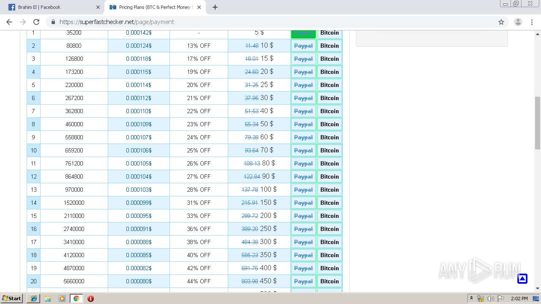This screenshot has height=304, width=541.
Task: Pay with Bitcoin for the 5 $ plan
Action: (x=330, y=33)
